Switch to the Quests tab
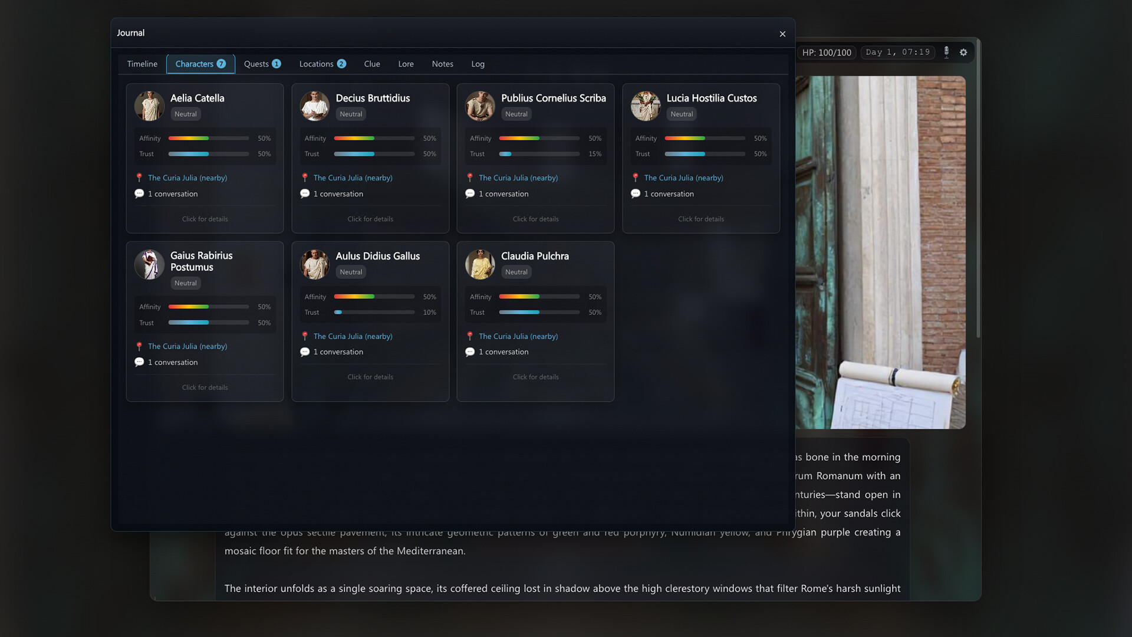Viewport: 1132px width, 637px height. click(x=262, y=64)
